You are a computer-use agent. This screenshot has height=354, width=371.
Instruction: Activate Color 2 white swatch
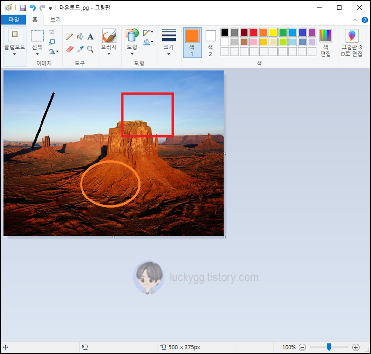(210, 43)
